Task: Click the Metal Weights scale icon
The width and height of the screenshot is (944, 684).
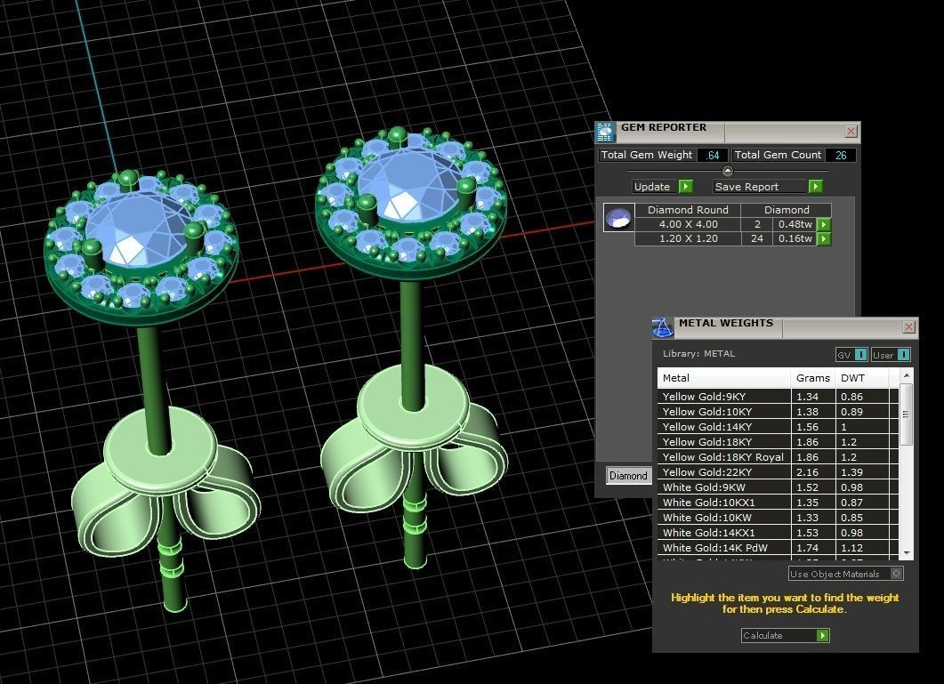Action: 662,327
